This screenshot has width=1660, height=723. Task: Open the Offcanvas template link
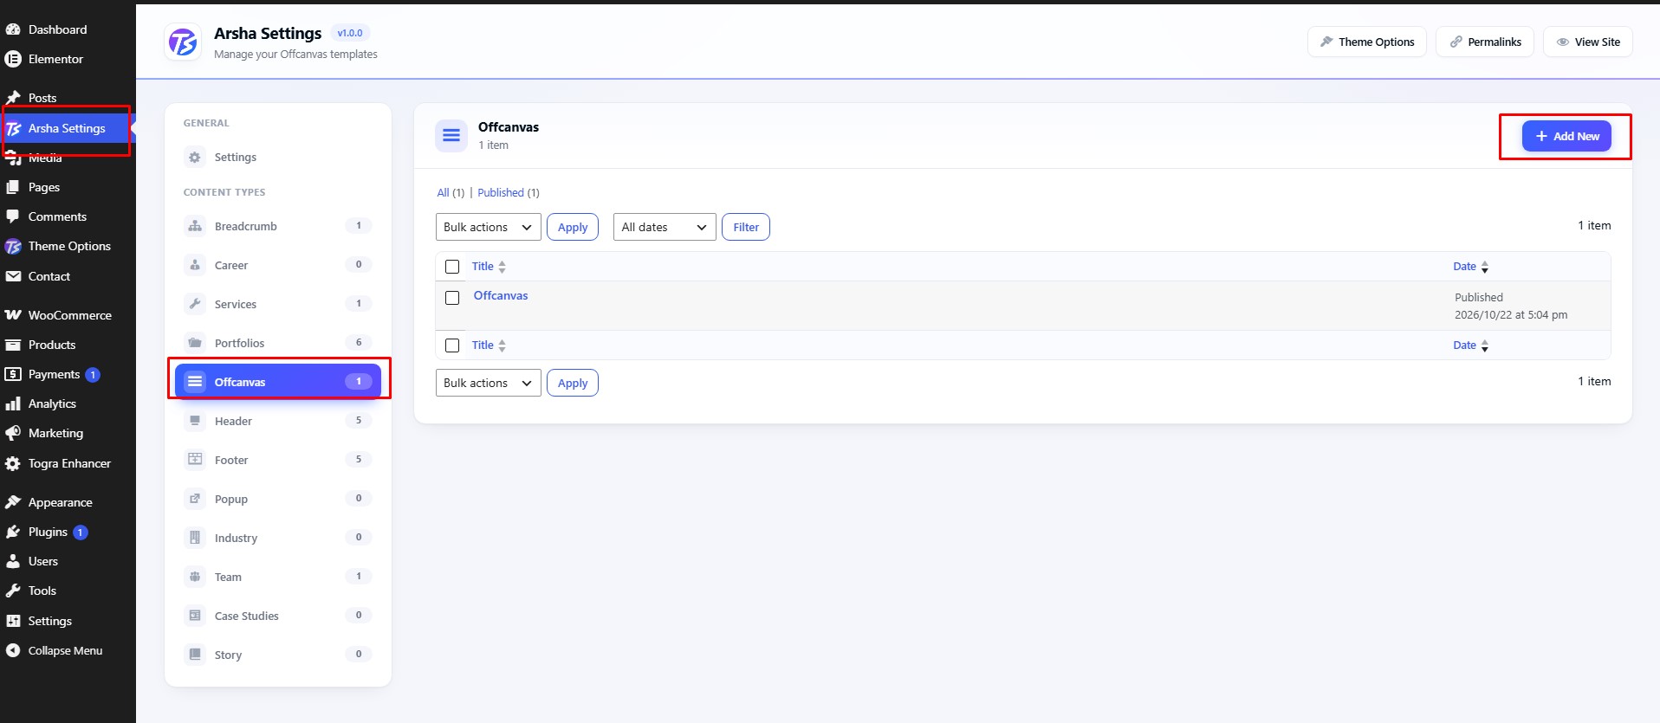click(501, 295)
